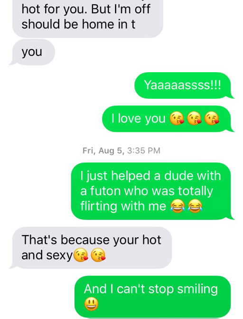The width and height of the screenshot is (243, 319).
Task: Tap grinning smiley emoji below 'can't stop smiling'
Action: (x=91, y=304)
